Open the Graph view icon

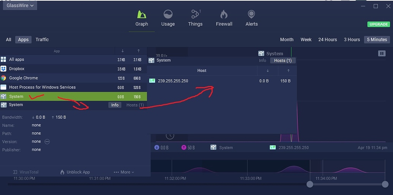(142, 15)
